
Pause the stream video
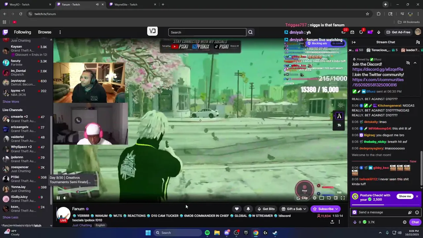58,198
